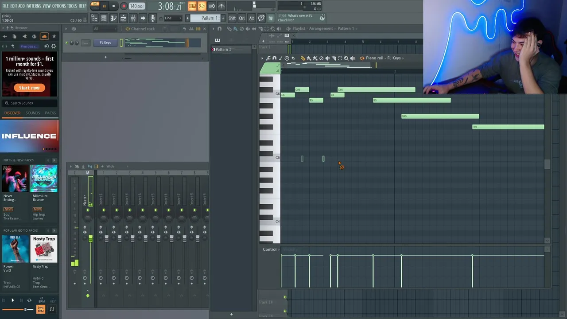Add new pattern with plus button

click(x=223, y=18)
